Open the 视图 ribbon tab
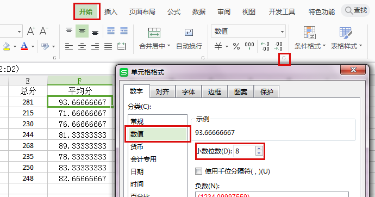The image size is (375, 197). 249,11
